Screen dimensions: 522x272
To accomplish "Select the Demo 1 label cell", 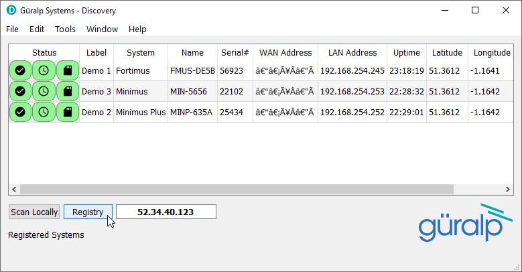I will [96, 70].
